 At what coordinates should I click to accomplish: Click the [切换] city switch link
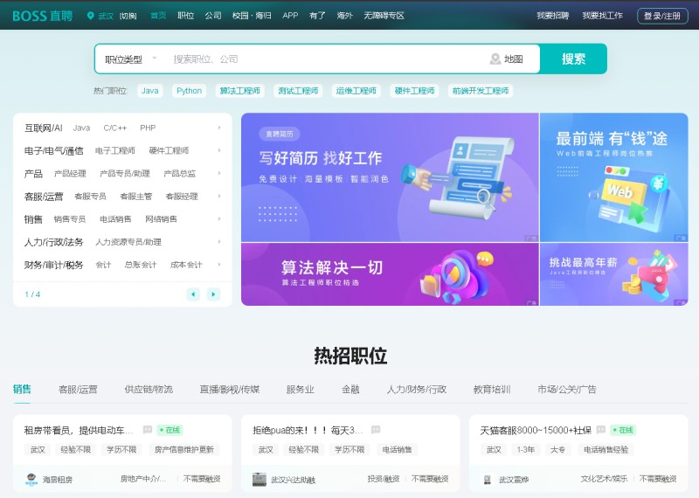point(128,16)
